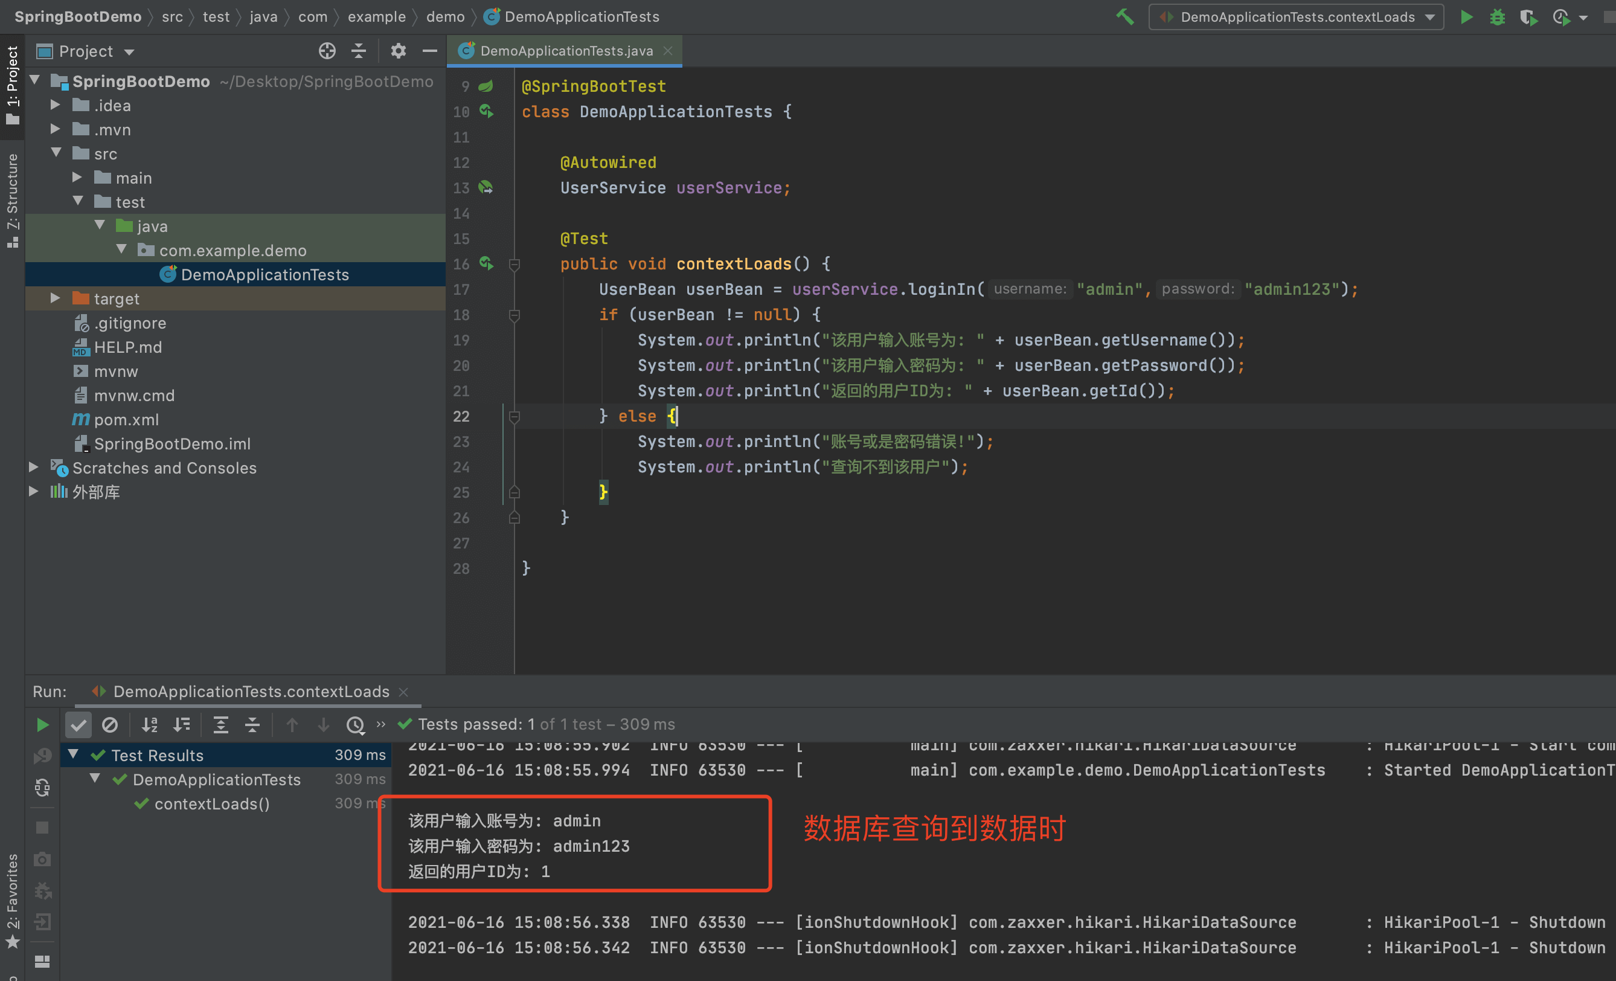The image size is (1616, 981).
Task: Collapse all in Project panel toolbar
Action: 359,51
